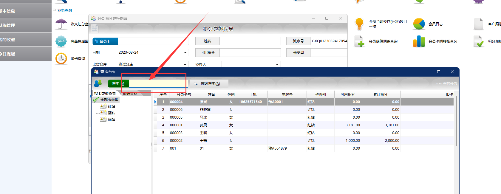Viewport: 501px width, 194px height.
Task: Select the row for member 武灵
Action: (203, 125)
